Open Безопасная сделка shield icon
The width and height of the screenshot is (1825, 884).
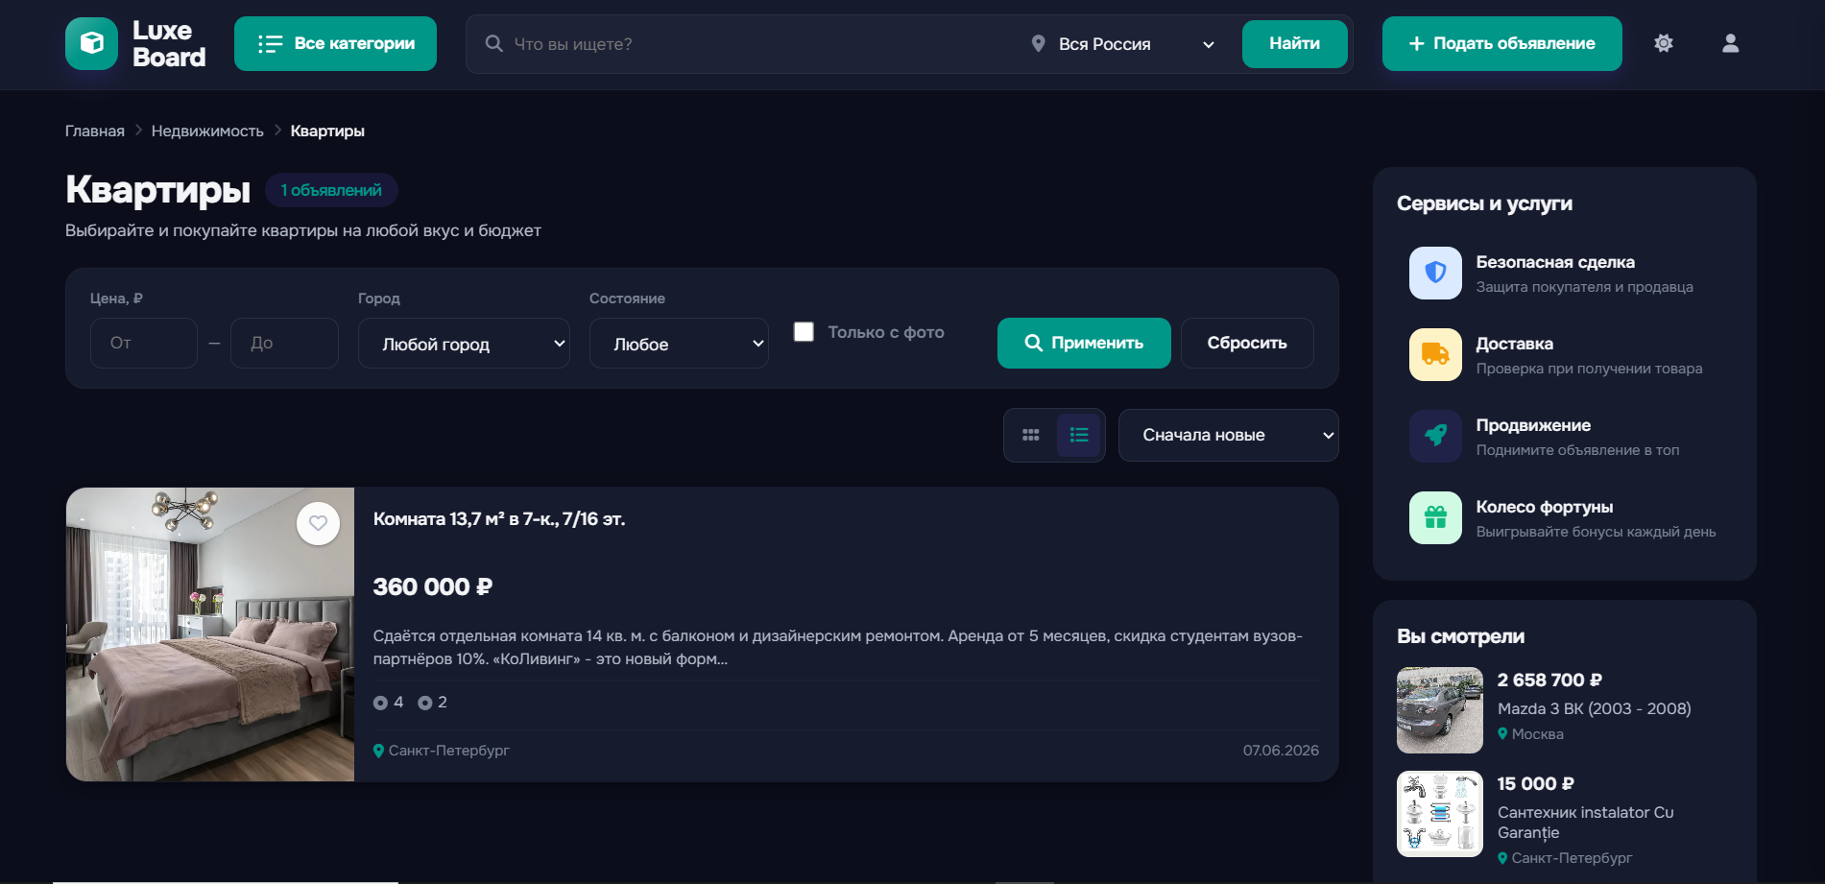[1435, 273]
